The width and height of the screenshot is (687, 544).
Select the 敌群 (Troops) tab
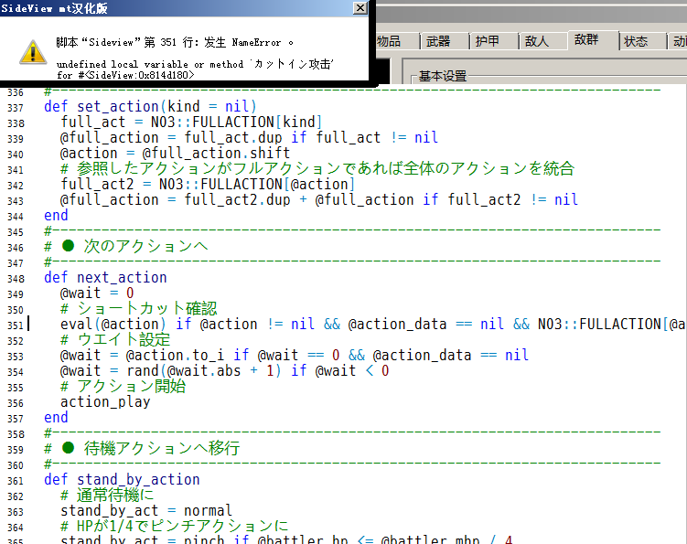click(586, 40)
